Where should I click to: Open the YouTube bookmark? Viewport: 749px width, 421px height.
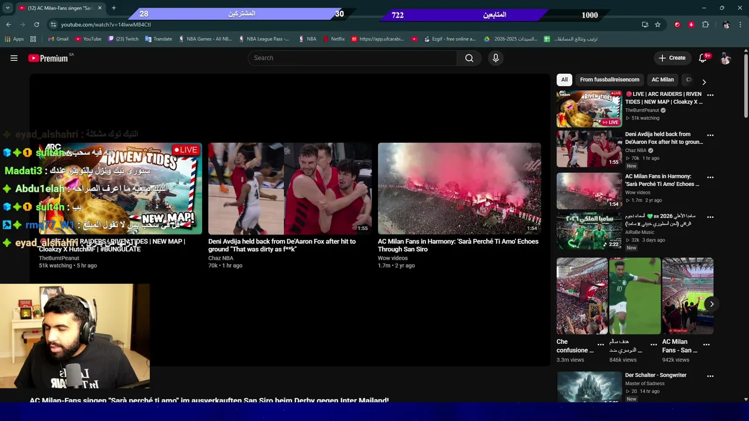[88, 39]
